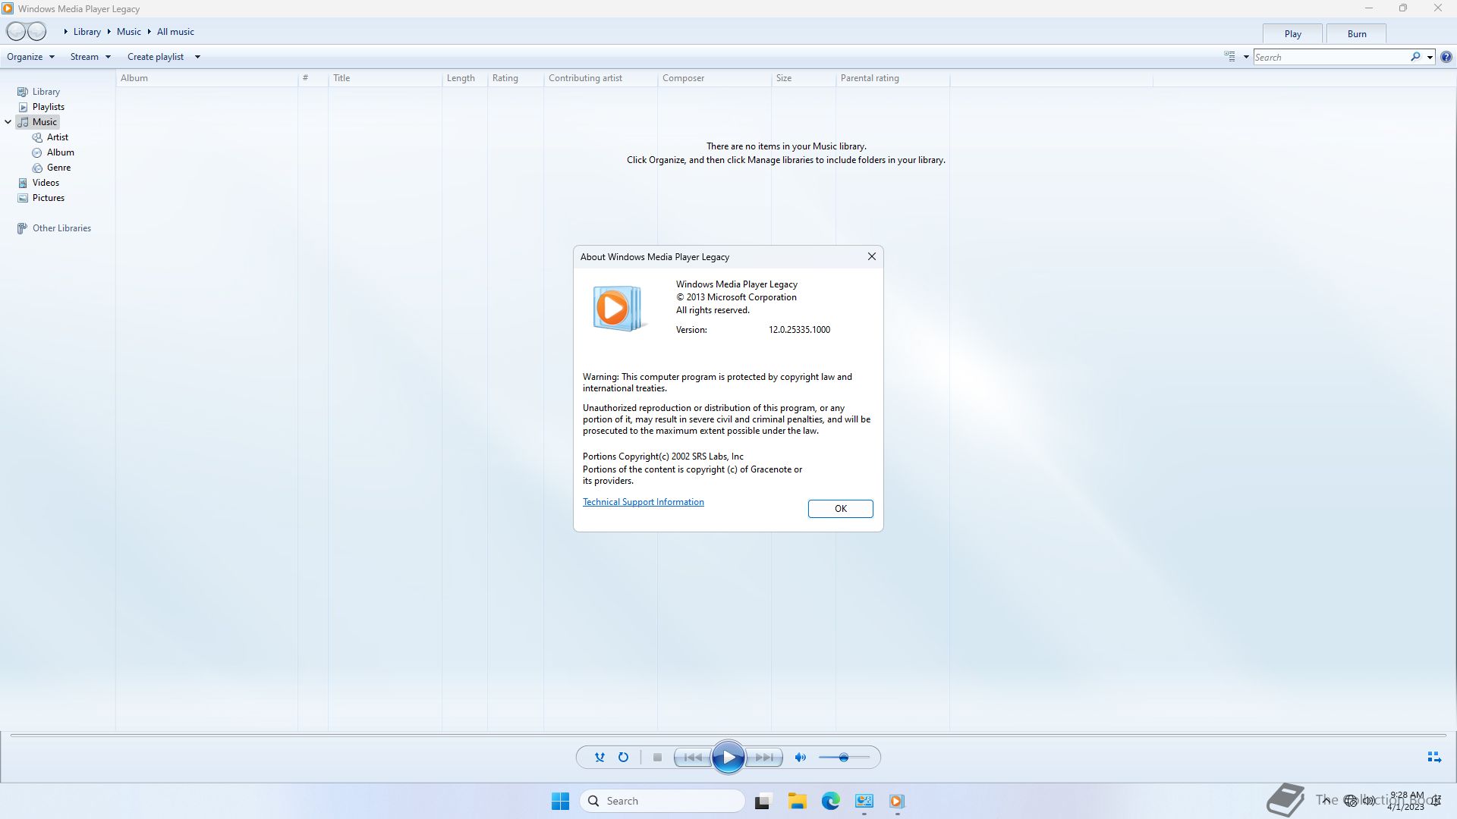Open the Album view in sidebar
The image size is (1457, 819).
(x=60, y=152)
